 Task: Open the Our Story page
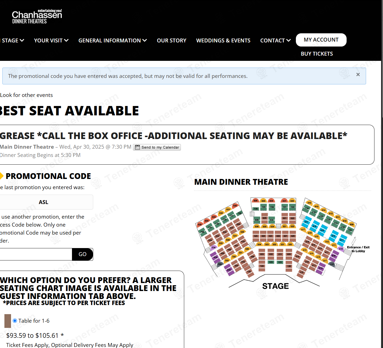[x=172, y=40]
